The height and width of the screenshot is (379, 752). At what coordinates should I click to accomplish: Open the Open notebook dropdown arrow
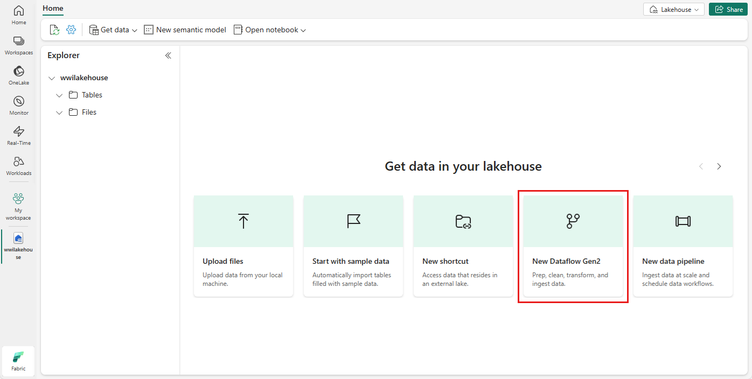point(303,30)
